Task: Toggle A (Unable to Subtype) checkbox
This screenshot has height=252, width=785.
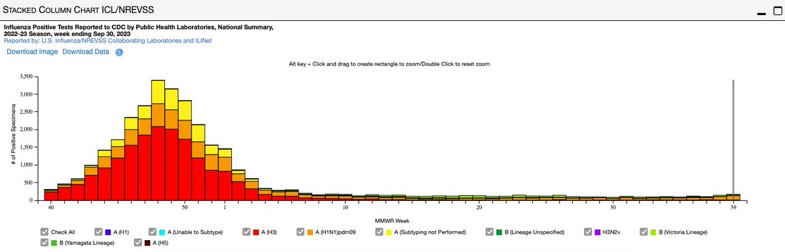Action: coord(153,232)
